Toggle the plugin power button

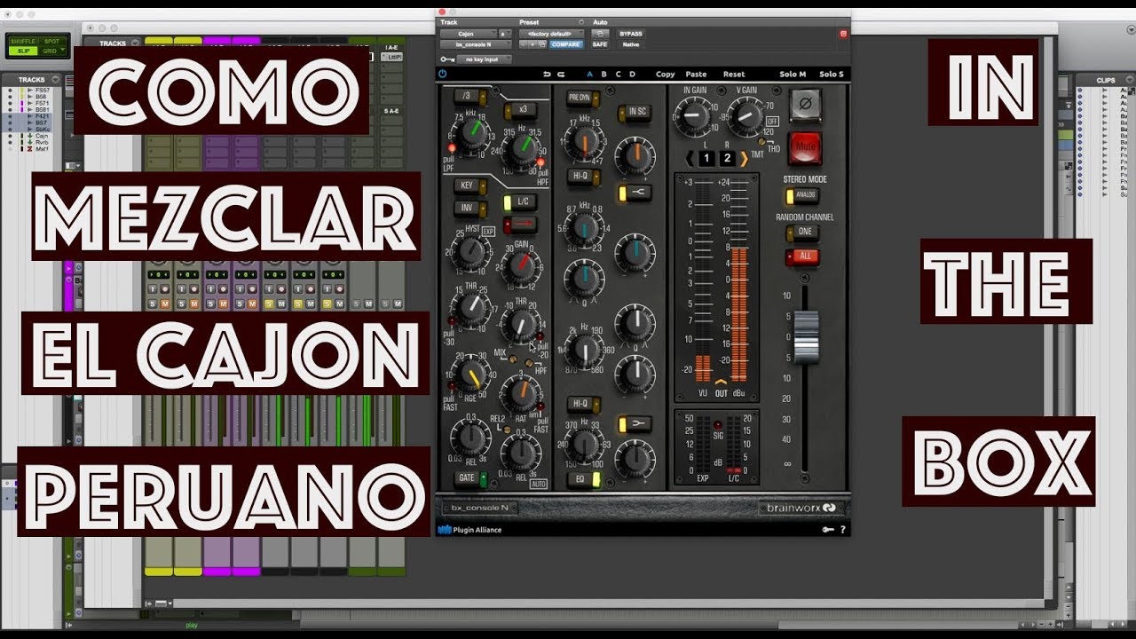coord(443,74)
